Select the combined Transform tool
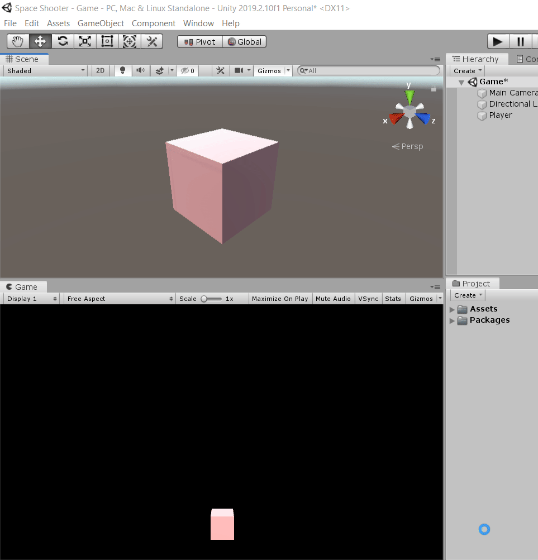 [130, 41]
